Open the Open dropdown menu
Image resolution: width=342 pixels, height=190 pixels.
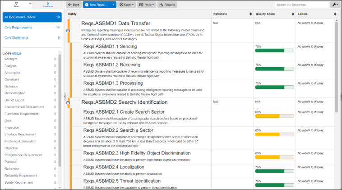point(126,5)
